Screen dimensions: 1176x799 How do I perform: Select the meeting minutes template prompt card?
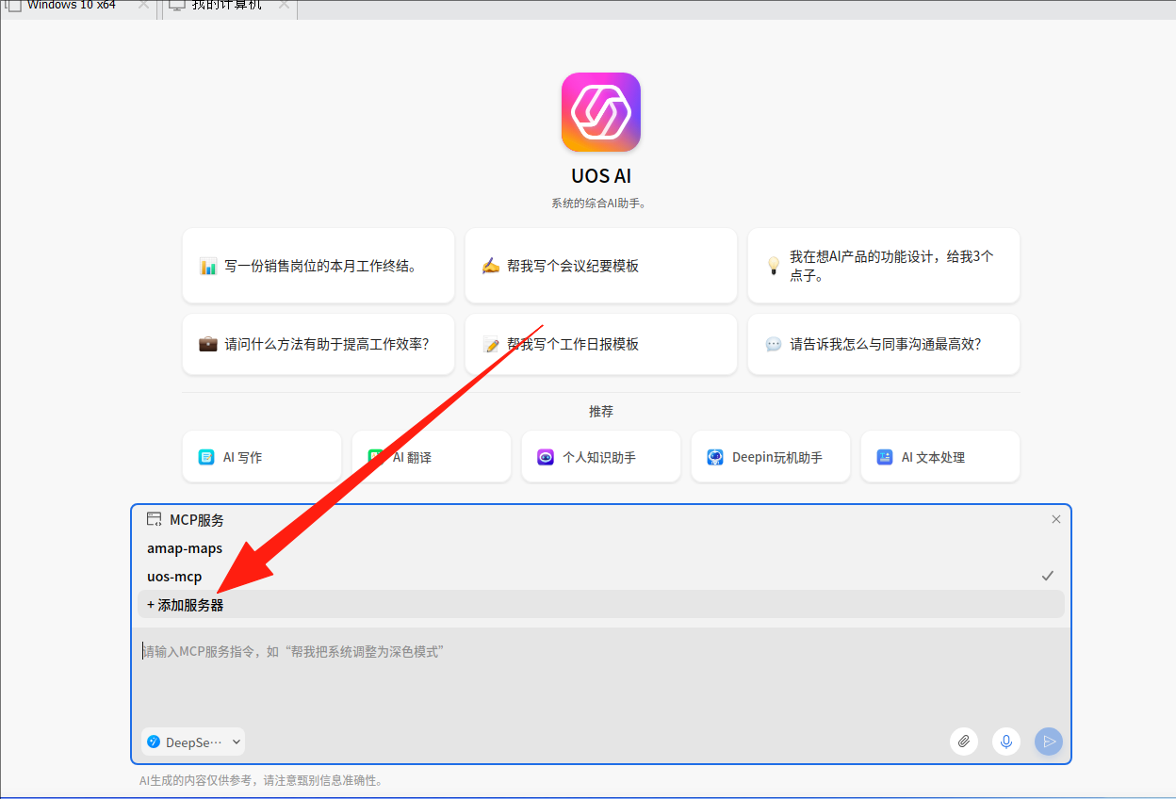pos(601,266)
